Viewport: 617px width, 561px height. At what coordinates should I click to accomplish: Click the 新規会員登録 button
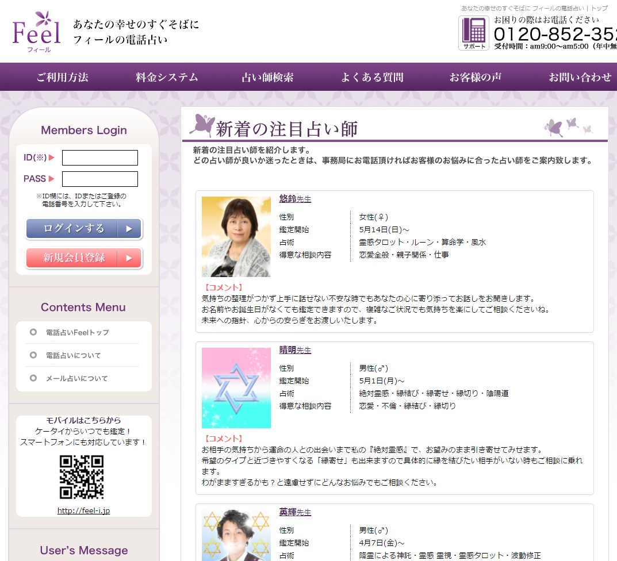point(83,258)
